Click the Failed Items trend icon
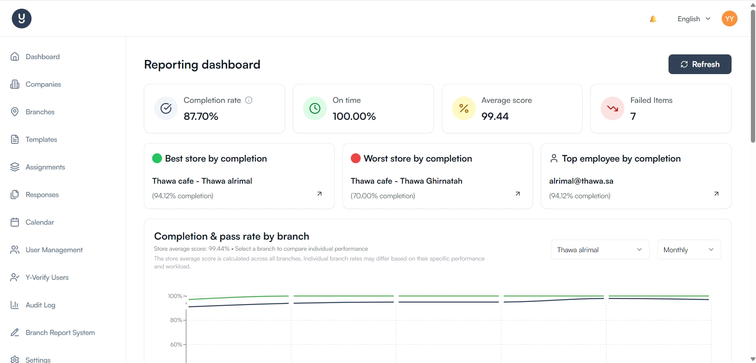Screen dimensions: 756x363 point(612,108)
